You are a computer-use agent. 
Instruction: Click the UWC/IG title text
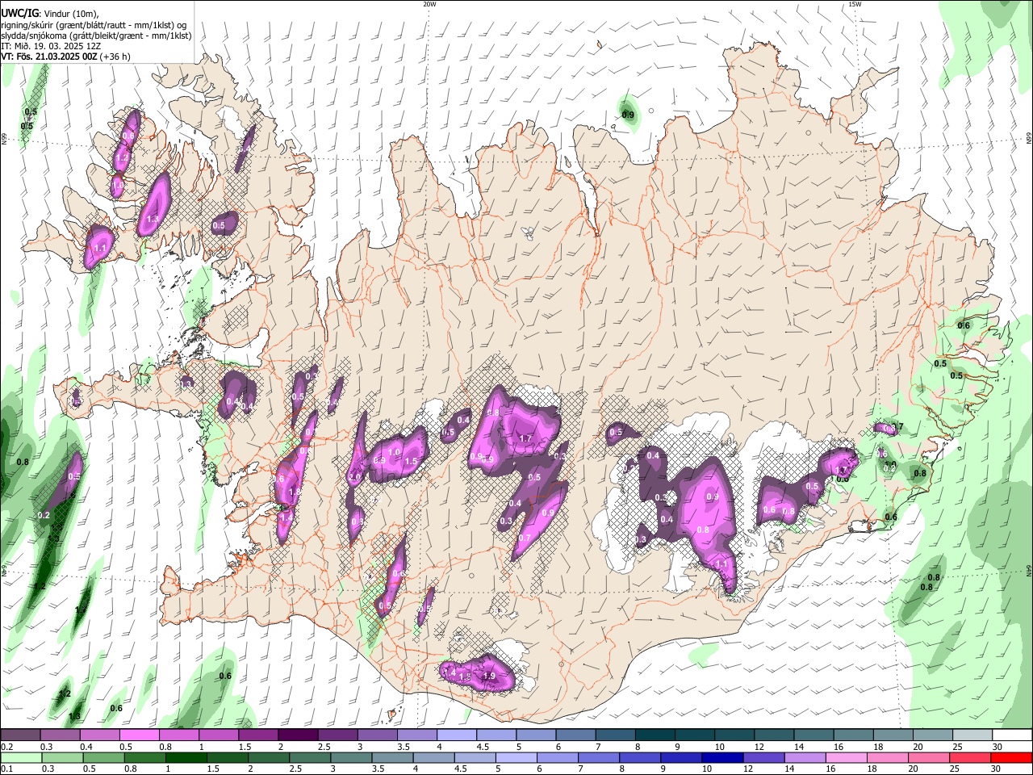(19, 14)
